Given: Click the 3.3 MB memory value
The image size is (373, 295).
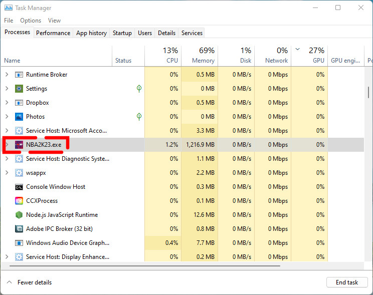Looking at the screenshot, I should 205,131.
